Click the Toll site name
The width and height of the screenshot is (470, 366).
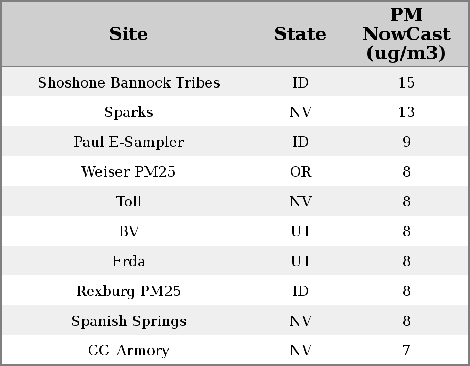[x=128, y=202]
